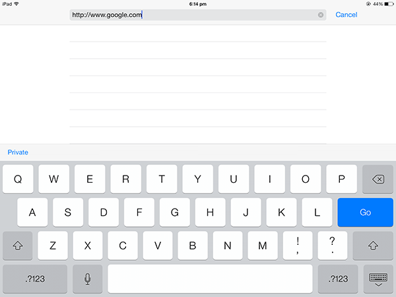Switch to numbers with left .?123 key
396x297 pixels.
pyautogui.click(x=35, y=279)
